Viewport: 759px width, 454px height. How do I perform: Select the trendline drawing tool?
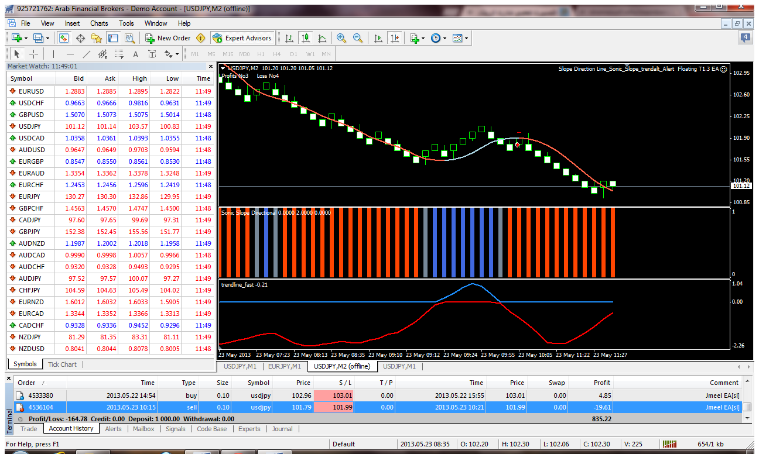click(87, 54)
